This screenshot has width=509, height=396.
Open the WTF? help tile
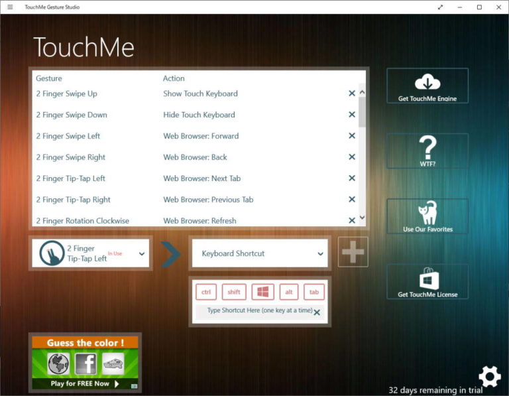[x=427, y=151]
